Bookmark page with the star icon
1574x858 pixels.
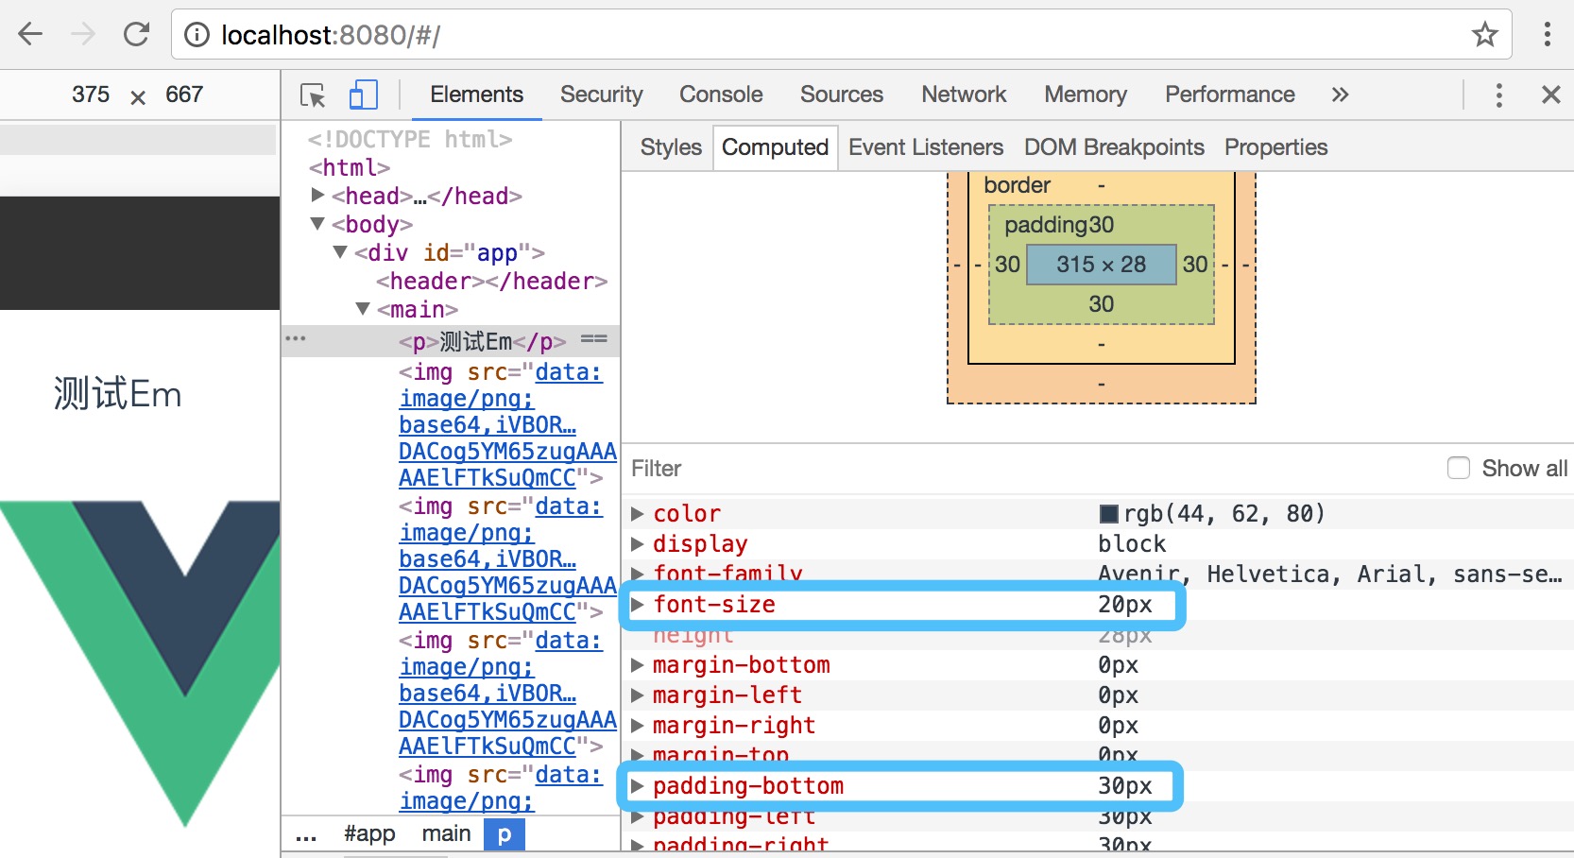tap(1484, 35)
